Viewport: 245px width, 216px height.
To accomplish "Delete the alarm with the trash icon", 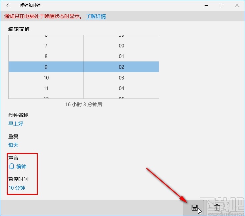I will [x=217, y=208].
